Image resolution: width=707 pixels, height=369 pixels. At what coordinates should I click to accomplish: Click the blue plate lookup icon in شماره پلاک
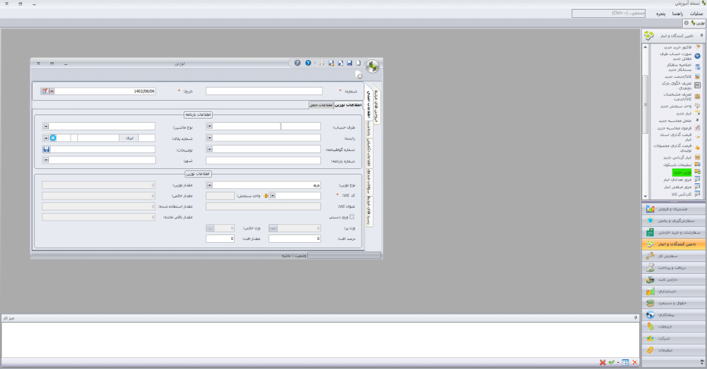pos(53,138)
